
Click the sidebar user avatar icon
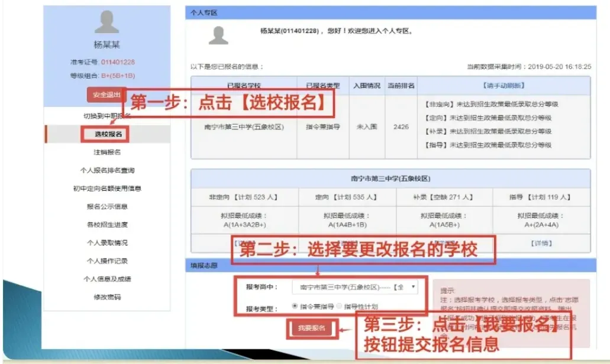click(106, 22)
